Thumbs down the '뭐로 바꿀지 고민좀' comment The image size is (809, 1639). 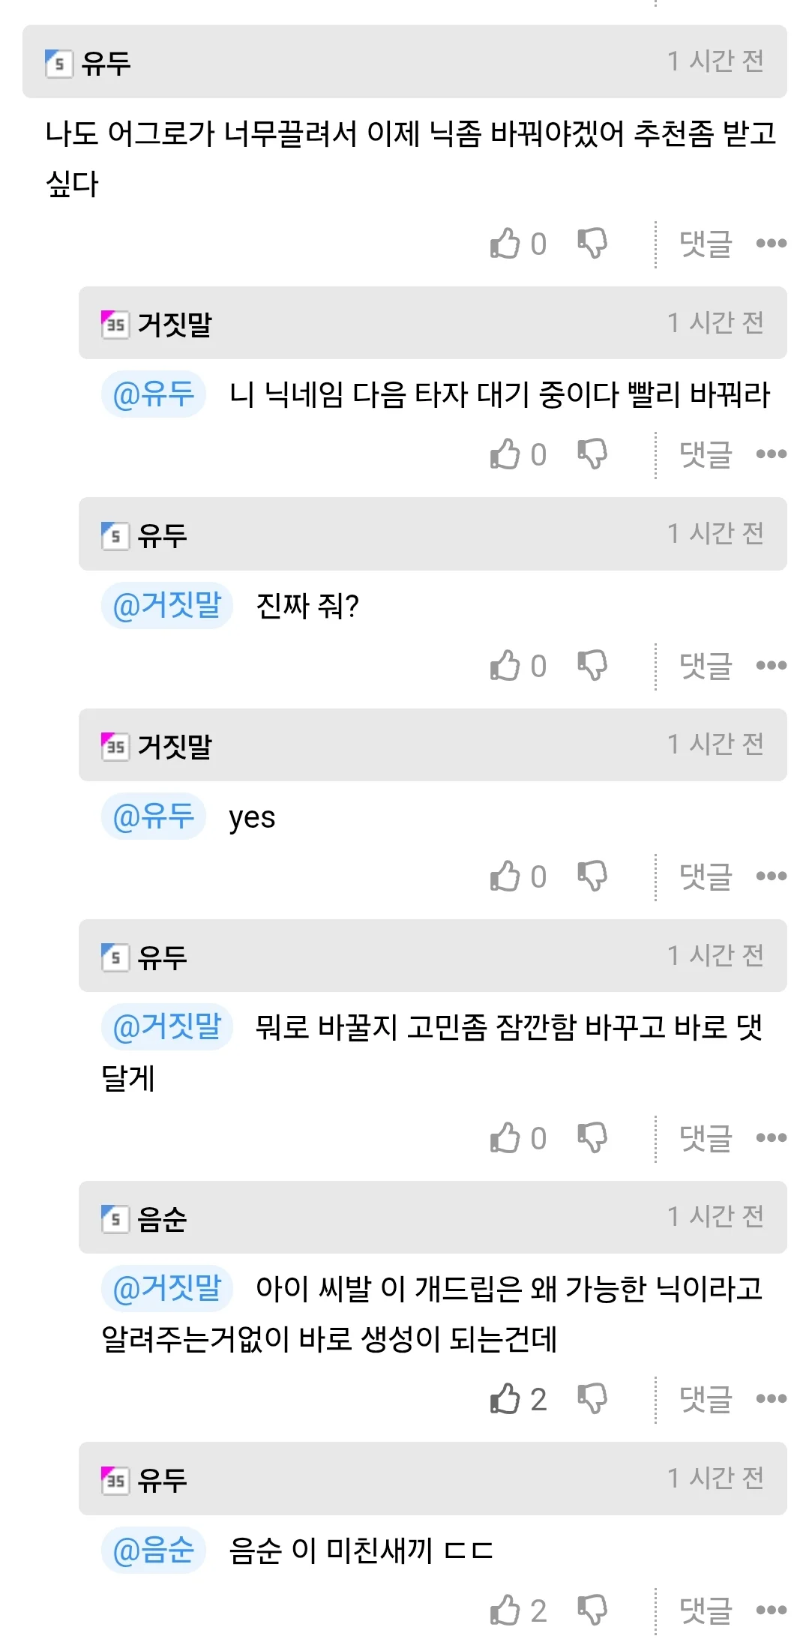[592, 1138]
